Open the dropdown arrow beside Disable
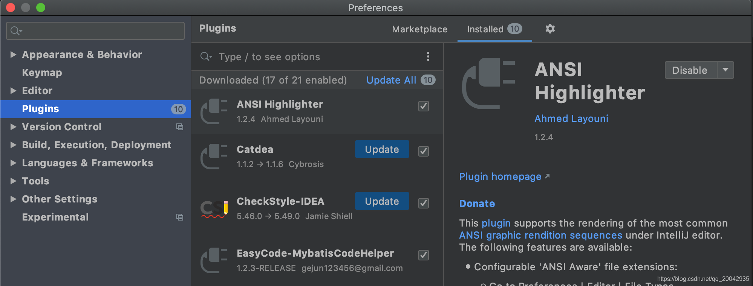Viewport: 753px width, 286px height. click(x=725, y=70)
